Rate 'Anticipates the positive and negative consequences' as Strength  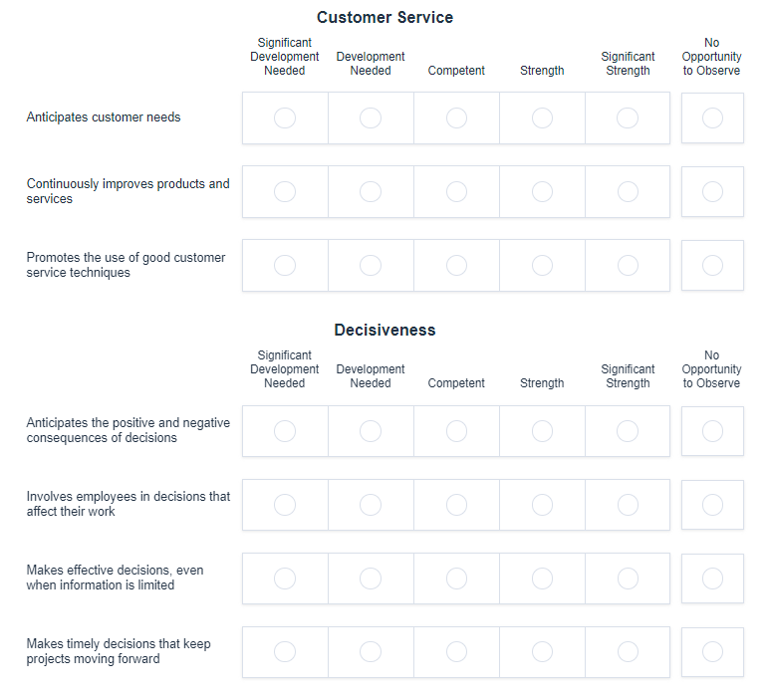pyautogui.click(x=542, y=431)
